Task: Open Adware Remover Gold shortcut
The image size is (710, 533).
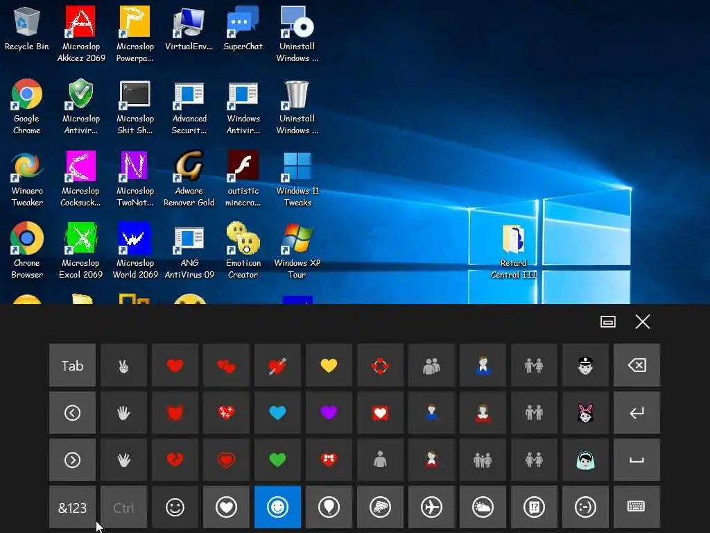Action: 189,179
